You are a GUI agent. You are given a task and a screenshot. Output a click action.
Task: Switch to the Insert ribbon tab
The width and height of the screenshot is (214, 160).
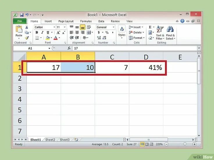click(x=48, y=21)
